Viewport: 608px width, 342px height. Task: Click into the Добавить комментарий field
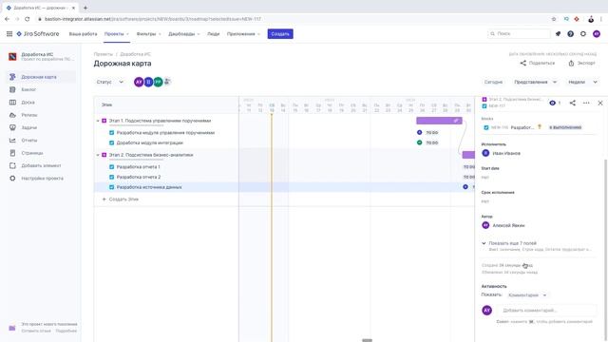click(547, 311)
